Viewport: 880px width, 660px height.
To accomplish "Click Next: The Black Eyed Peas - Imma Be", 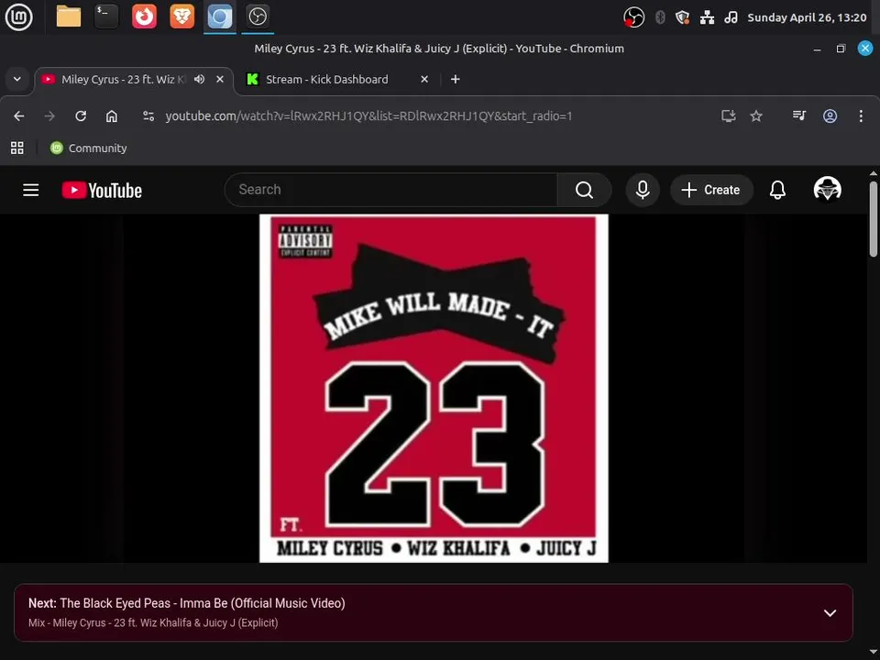I will coord(187,603).
